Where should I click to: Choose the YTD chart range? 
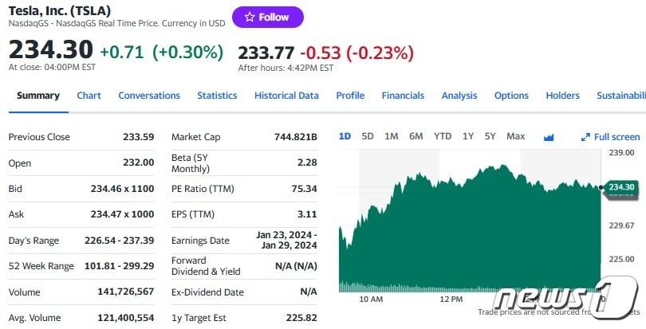pyautogui.click(x=443, y=136)
